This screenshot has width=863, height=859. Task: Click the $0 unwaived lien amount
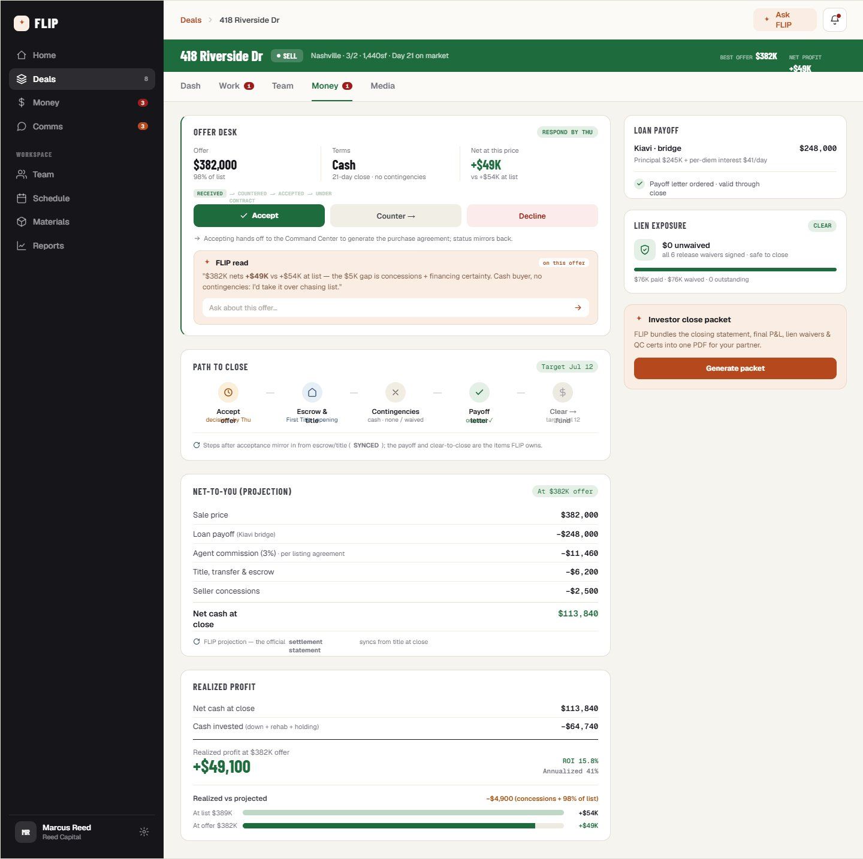click(686, 245)
